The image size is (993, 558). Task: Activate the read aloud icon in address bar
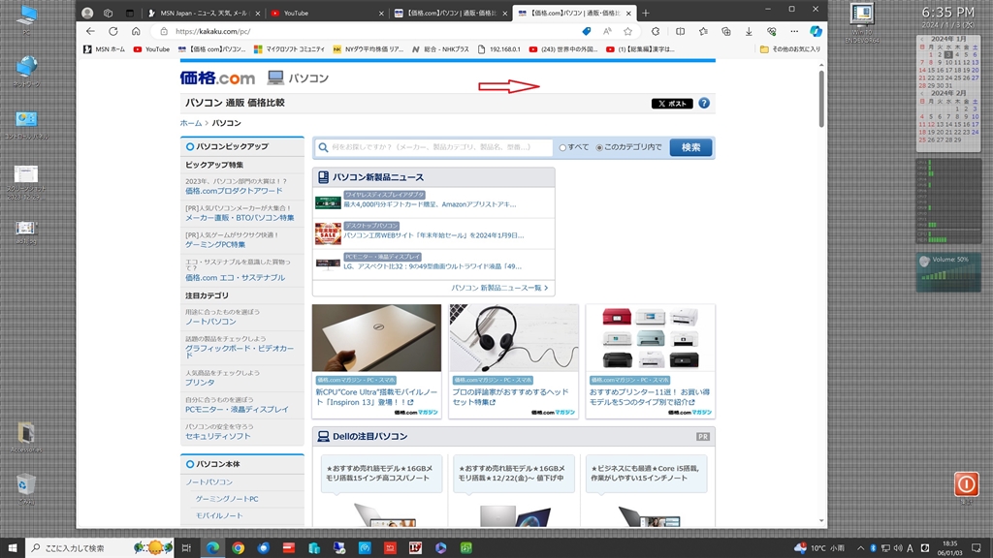607,31
